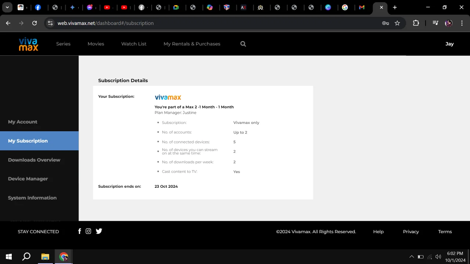
Task: Select My Account in sidebar
Action: point(39,122)
